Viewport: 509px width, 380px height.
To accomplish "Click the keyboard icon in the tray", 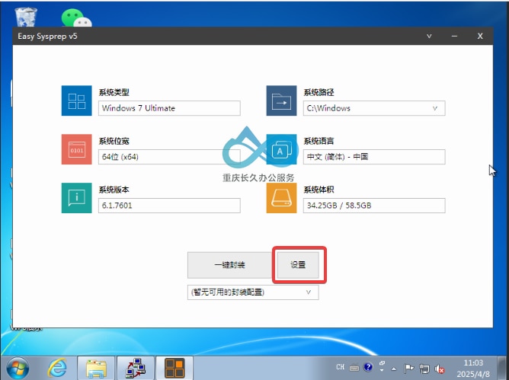I will pos(354,368).
